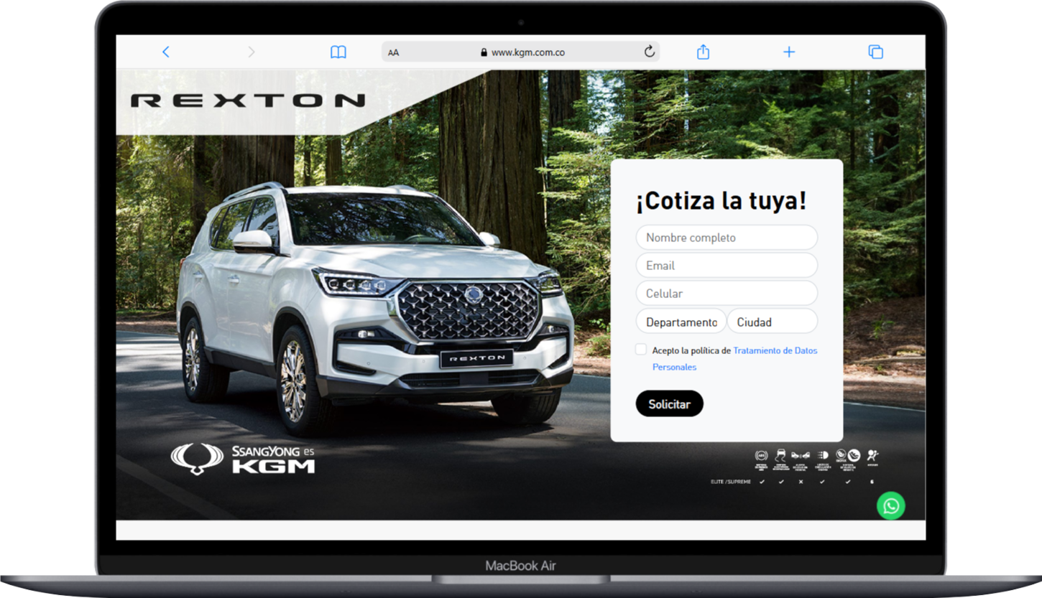Accept the data treatment policy checkbox
The height and width of the screenshot is (598, 1042).
[x=641, y=350]
